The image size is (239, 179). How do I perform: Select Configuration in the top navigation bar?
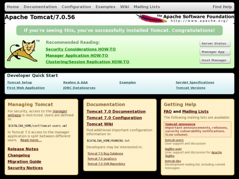(76, 7)
